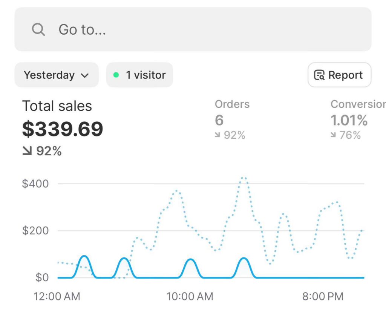
Task: Click the highest dotted comparison line peak
Action: 244,177
